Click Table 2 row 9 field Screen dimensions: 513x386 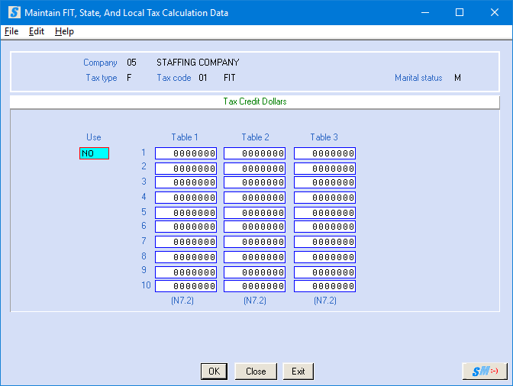pos(254,272)
